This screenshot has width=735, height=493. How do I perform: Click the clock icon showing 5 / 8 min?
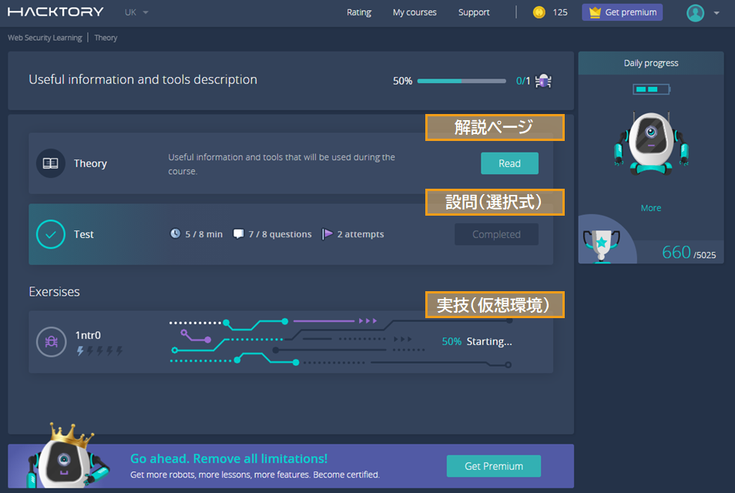tap(176, 234)
